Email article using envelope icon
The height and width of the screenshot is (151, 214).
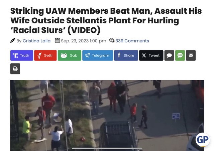click(x=191, y=55)
